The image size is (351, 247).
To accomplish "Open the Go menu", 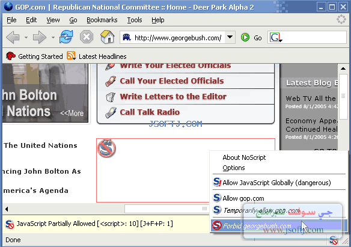I will click(x=73, y=20).
